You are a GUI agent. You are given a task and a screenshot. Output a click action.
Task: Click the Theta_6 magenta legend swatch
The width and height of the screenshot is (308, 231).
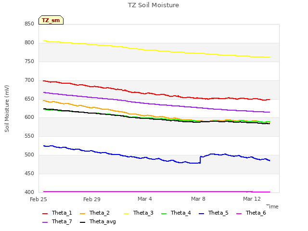click(239, 213)
